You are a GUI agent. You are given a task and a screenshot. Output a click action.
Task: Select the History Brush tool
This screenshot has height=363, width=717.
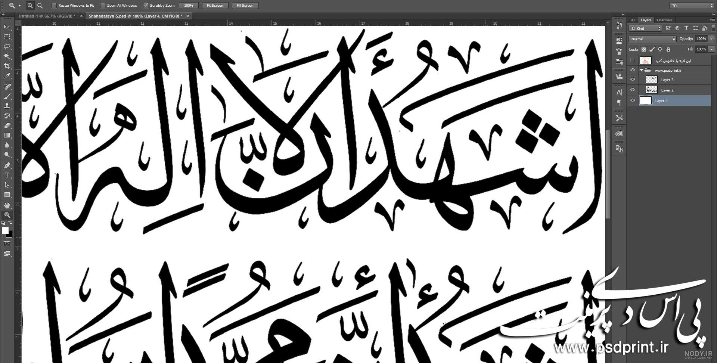pos(7,116)
